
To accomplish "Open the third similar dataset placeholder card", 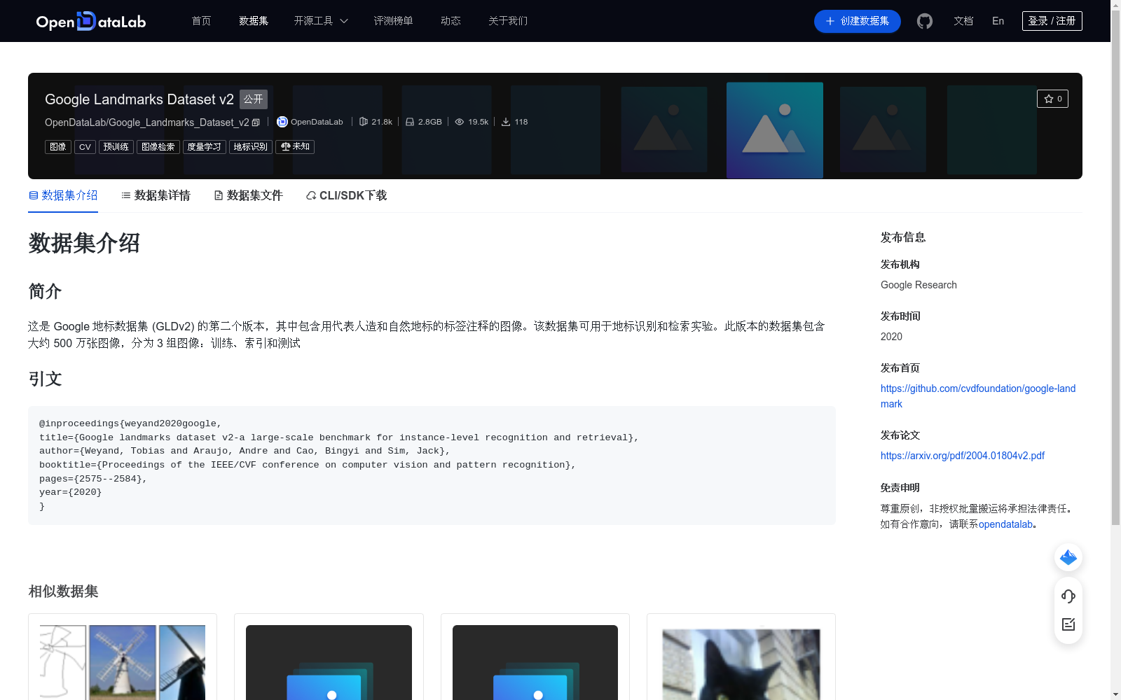I will pos(535,657).
